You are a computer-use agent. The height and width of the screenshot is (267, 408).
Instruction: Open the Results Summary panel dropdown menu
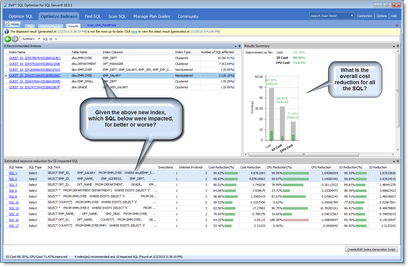pos(394,46)
